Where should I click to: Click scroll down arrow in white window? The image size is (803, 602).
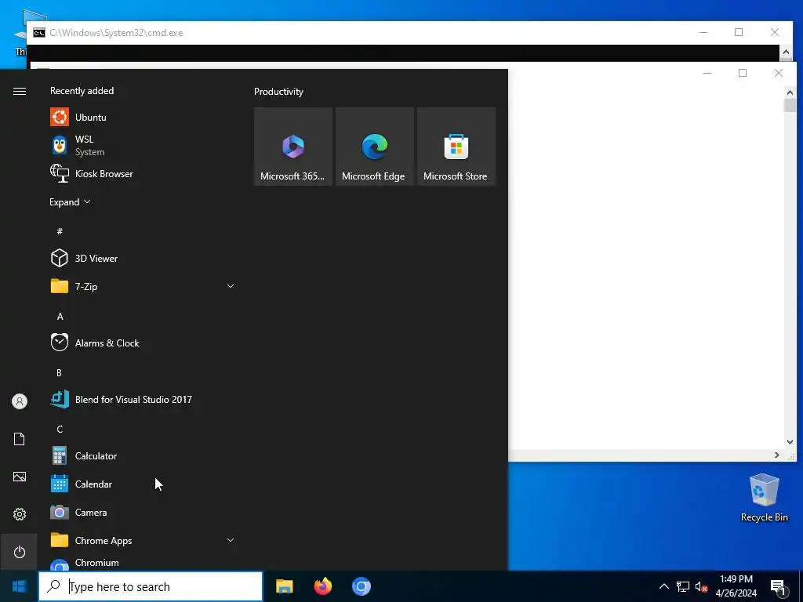[790, 442]
